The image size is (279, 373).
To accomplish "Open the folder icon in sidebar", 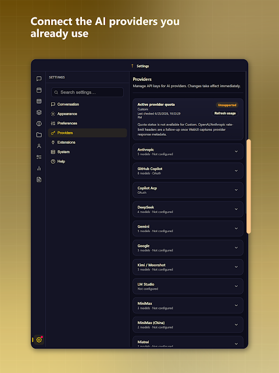I will click(39, 134).
